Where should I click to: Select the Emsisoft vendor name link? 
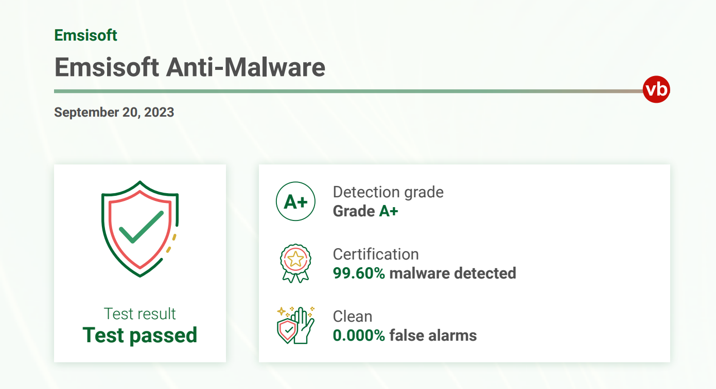86,35
